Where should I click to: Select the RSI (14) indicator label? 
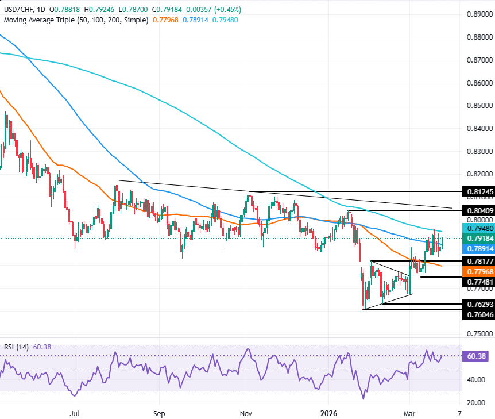point(17,346)
